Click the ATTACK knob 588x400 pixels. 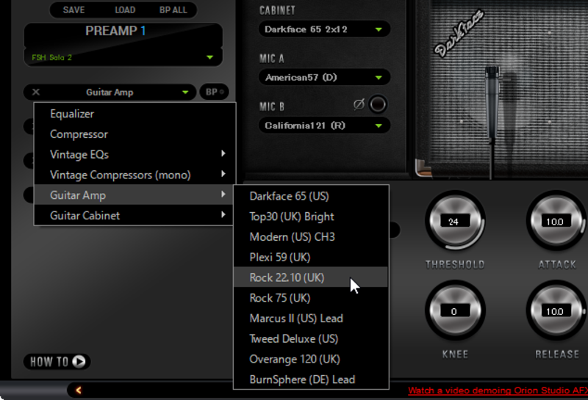[x=556, y=221]
